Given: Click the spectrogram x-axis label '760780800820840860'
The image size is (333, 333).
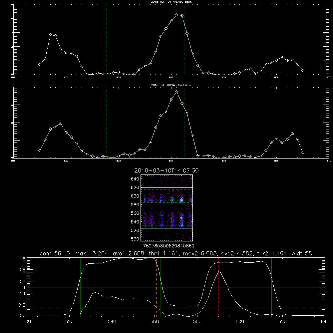Looking at the screenshot, I should point(168,246).
